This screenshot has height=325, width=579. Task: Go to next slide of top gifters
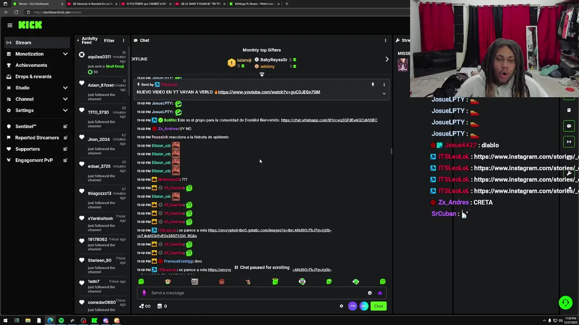click(x=387, y=59)
